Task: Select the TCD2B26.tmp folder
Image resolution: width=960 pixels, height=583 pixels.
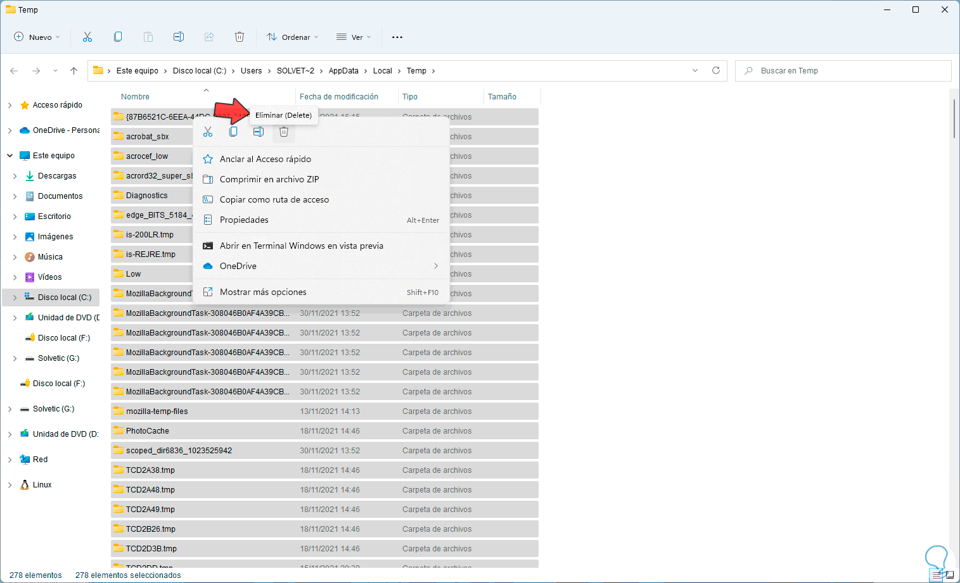Action: click(324, 529)
